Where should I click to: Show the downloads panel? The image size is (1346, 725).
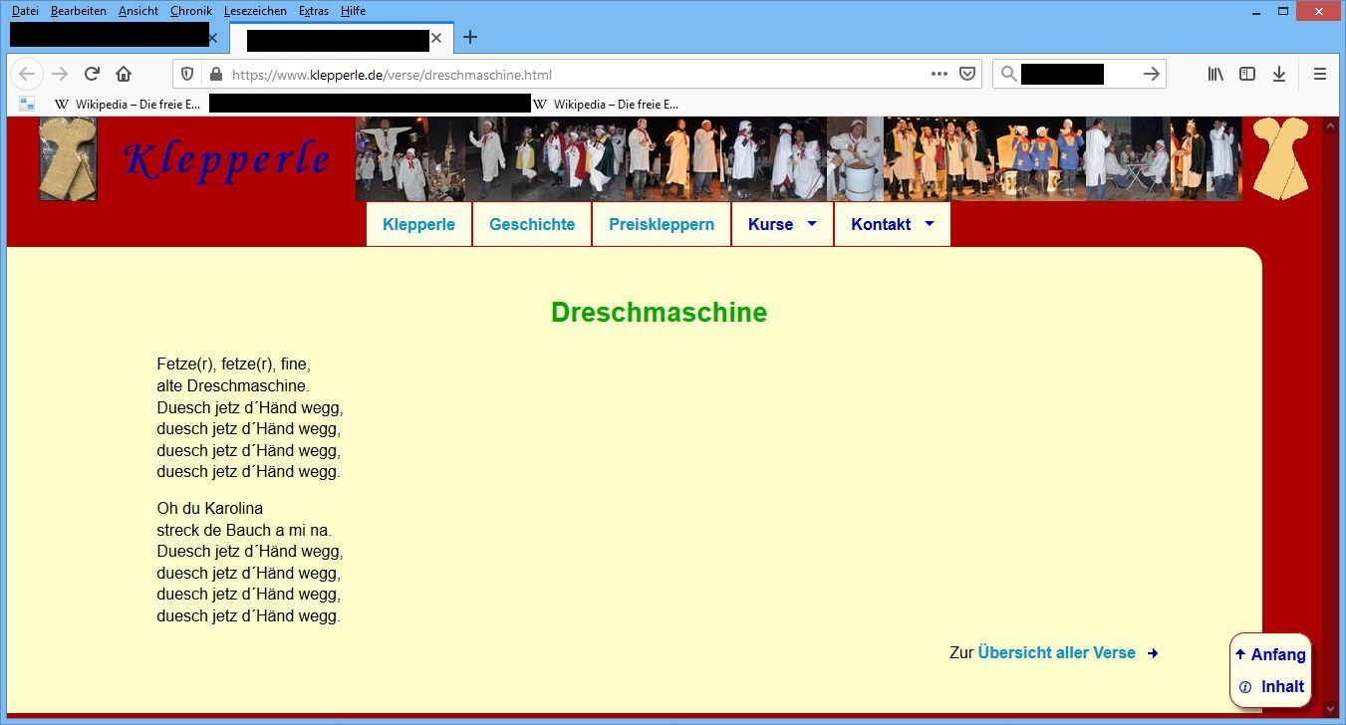pos(1279,74)
